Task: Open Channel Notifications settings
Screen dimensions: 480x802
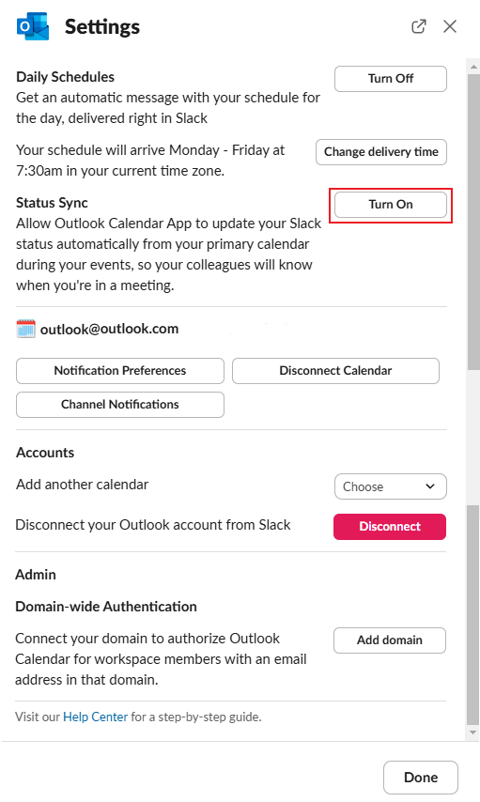Action: click(120, 405)
